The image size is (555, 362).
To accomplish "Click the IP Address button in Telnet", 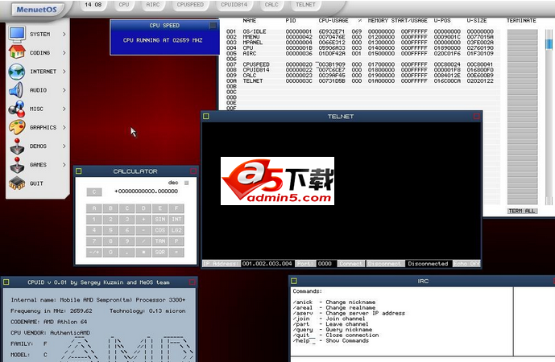I will (222, 264).
